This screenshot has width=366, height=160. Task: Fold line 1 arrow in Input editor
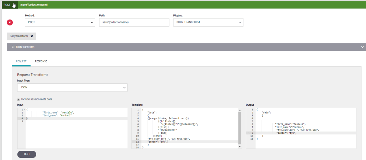[x=25, y=110]
